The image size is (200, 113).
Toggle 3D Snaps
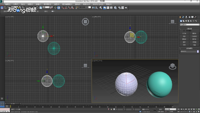[63, 8]
